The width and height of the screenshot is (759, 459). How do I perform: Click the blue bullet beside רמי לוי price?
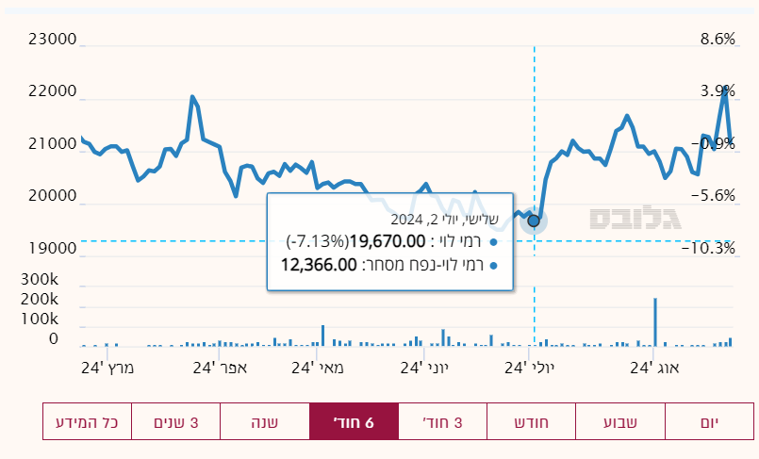[x=493, y=241]
